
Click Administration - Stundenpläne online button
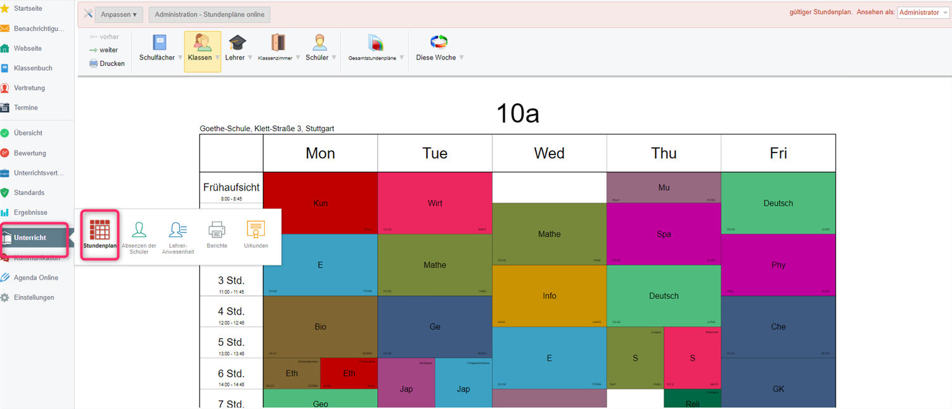coord(209,15)
